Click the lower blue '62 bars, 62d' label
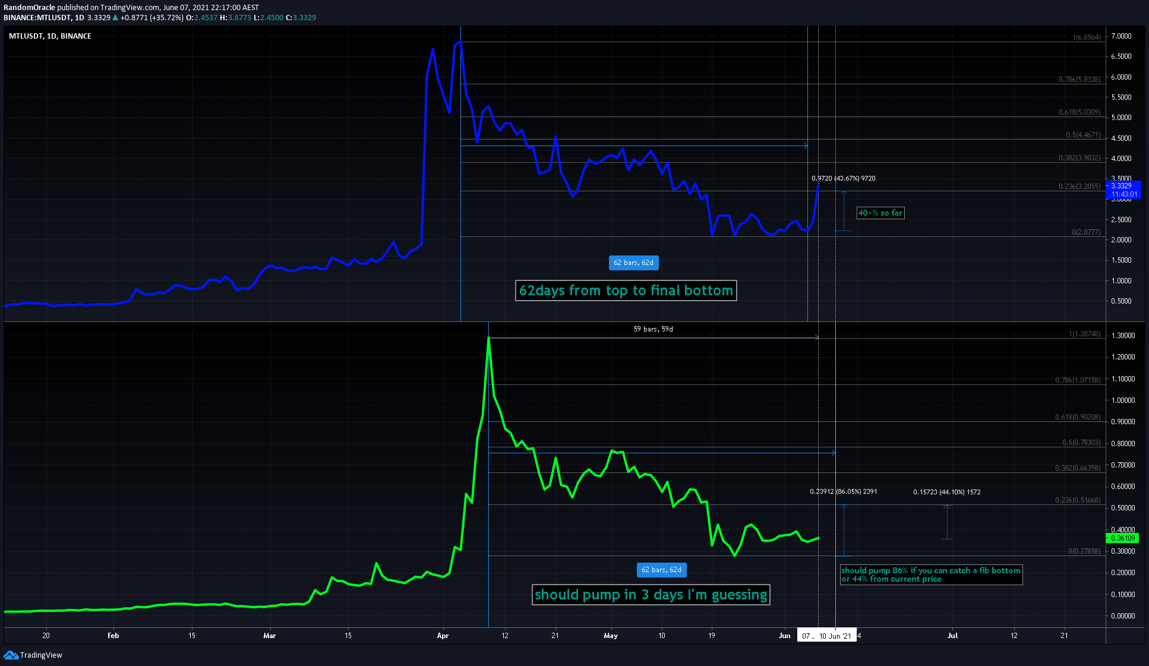 661,570
